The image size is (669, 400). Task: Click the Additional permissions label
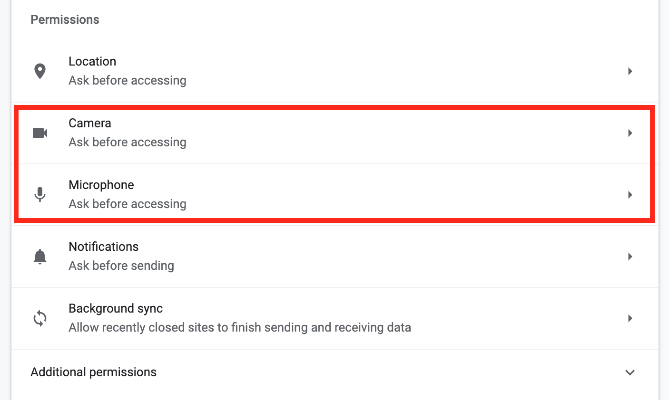point(94,372)
